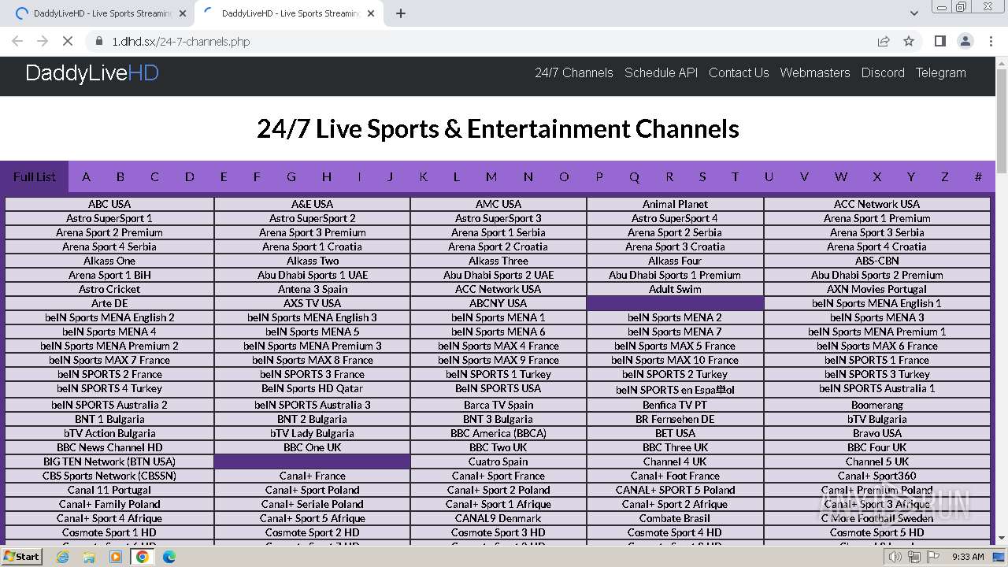1008x567 pixels.
Task: Open Webmasters nav link
Action: [815, 72]
